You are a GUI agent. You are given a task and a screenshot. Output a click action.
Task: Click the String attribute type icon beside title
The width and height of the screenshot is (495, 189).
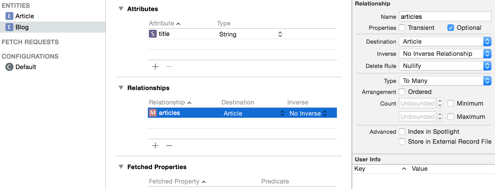click(x=153, y=34)
